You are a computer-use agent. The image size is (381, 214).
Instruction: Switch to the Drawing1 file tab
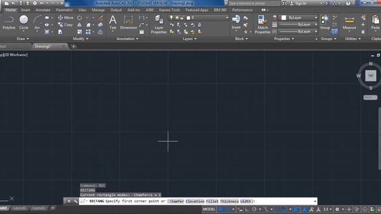43,46
